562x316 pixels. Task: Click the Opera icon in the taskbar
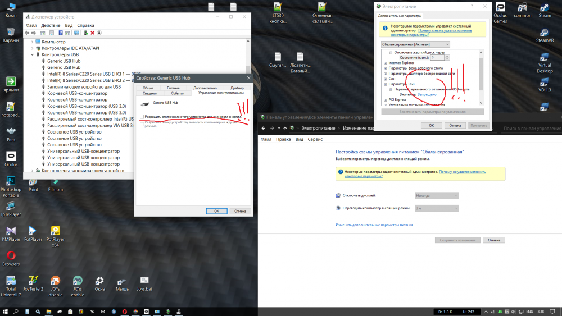click(124, 312)
